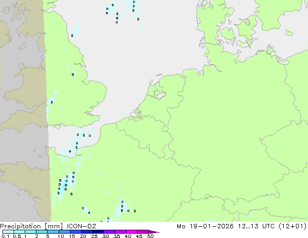The height and width of the screenshot is (238, 308).
Task: Pick the legend swatch between 10 and 15
Action: coord(66,232)
